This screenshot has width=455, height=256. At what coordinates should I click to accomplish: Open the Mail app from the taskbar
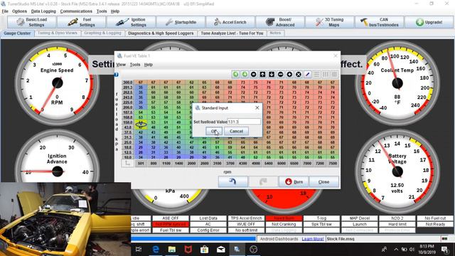(x=220, y=250)
